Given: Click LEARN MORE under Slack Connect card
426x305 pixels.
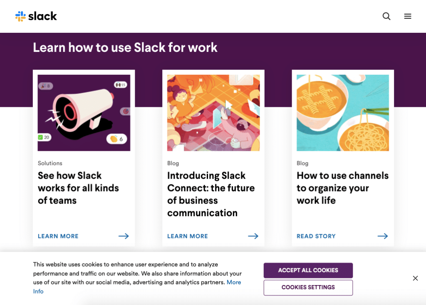Looking at the screenshot, I should click(188, 236).
